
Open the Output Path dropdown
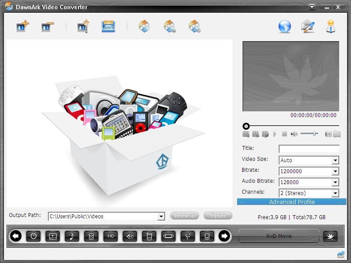[161, 217]
